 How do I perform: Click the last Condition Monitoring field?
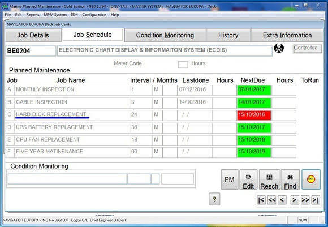(178, 179)
